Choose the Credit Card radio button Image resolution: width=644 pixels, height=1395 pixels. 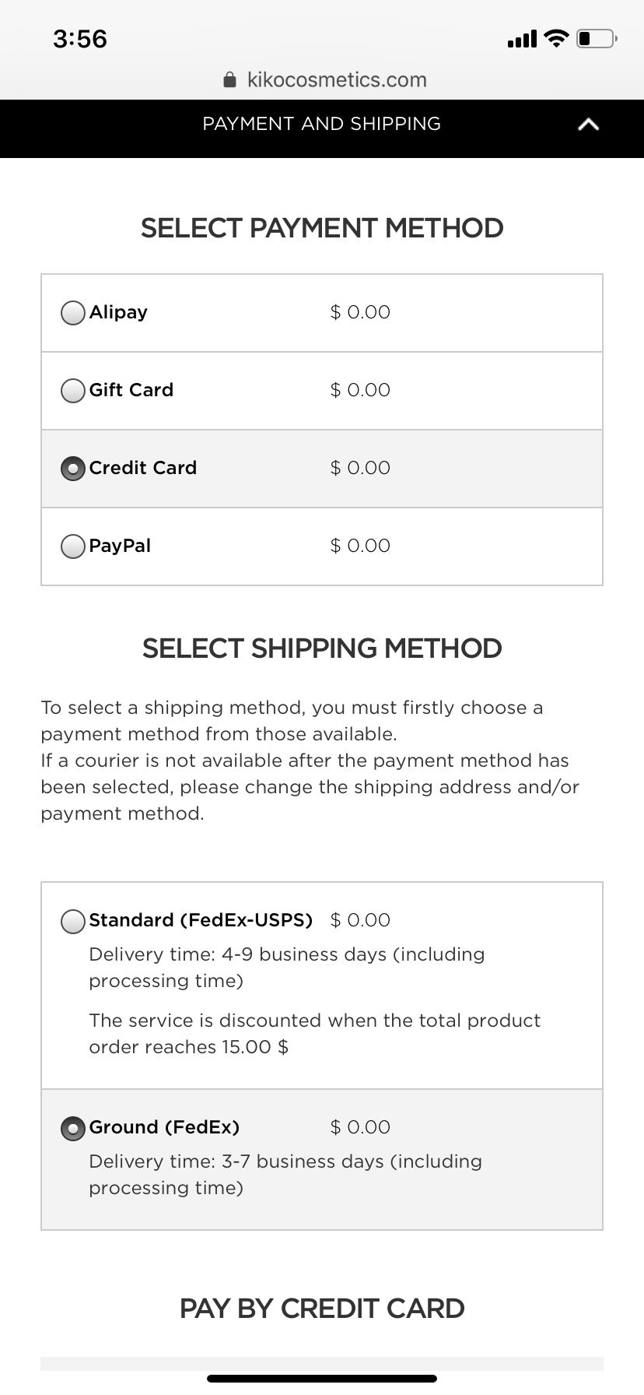73,469
